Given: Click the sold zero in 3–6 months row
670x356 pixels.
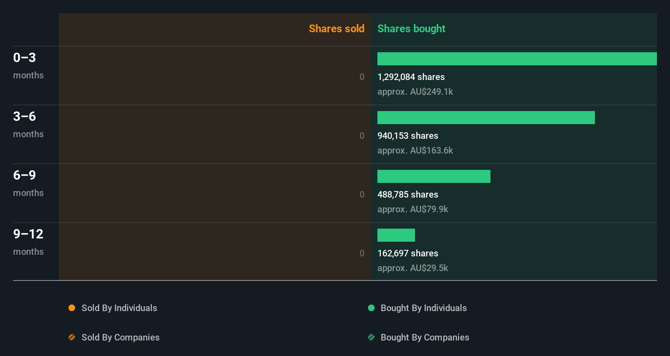Looking at the screenshot, I should click(x=362, y=136).
